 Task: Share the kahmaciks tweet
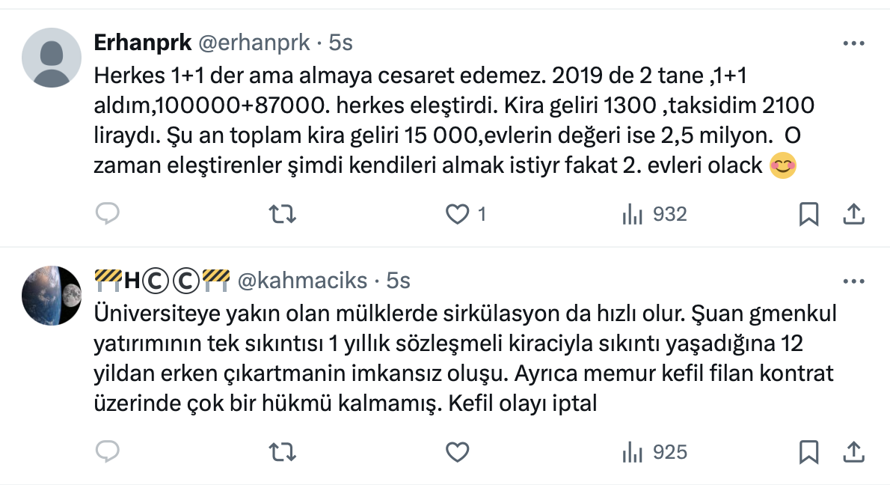(x=853, y=452)
